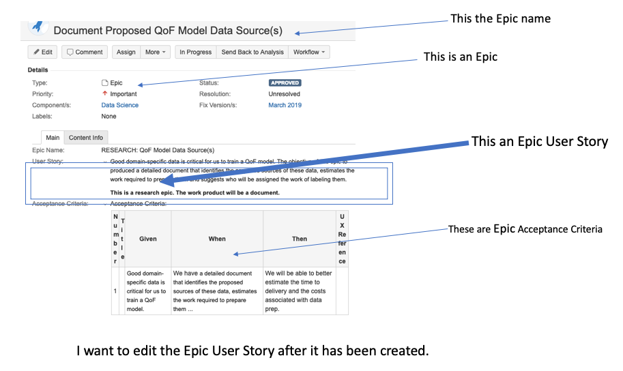Open the March 2019 fix version link
Screen dimensions: 623x371
[x=285, y=105]
